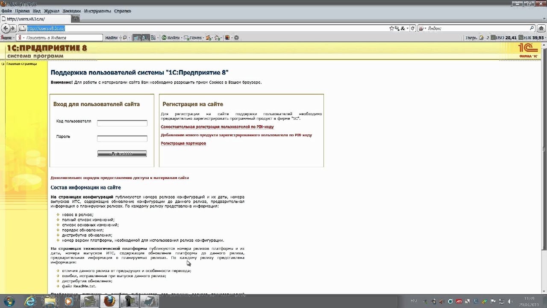
Task: Open the Инструменты menu
Action: coord(97,11)
